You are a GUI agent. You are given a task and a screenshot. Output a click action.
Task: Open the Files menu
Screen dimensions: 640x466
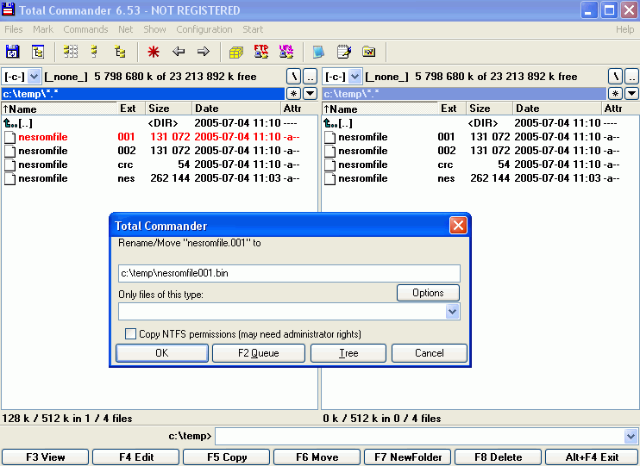pos(14,29)
